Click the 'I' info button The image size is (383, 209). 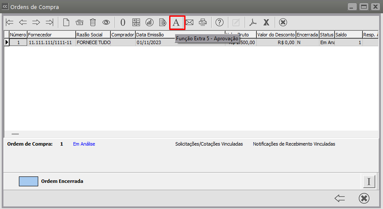[369, 182]
